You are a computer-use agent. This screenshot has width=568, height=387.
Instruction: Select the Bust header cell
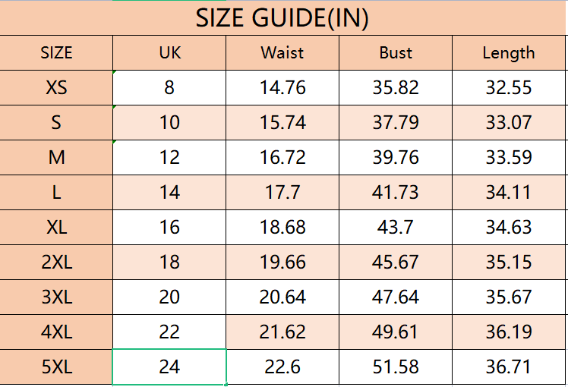[396, 53]
